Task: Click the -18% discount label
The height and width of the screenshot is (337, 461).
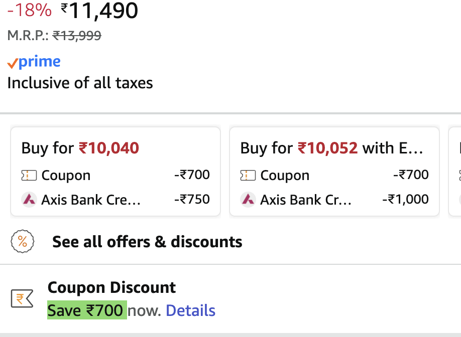Action: [29, 11]
